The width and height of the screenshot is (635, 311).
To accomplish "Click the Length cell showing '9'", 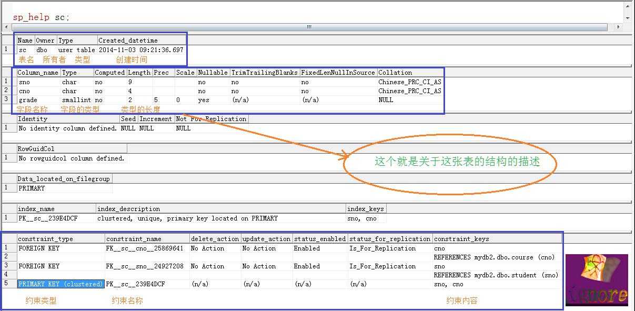I will point(139,82).
